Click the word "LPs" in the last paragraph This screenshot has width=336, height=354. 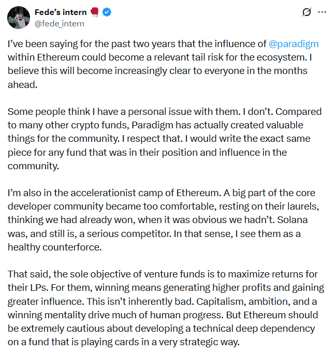[x=38, y=287]
